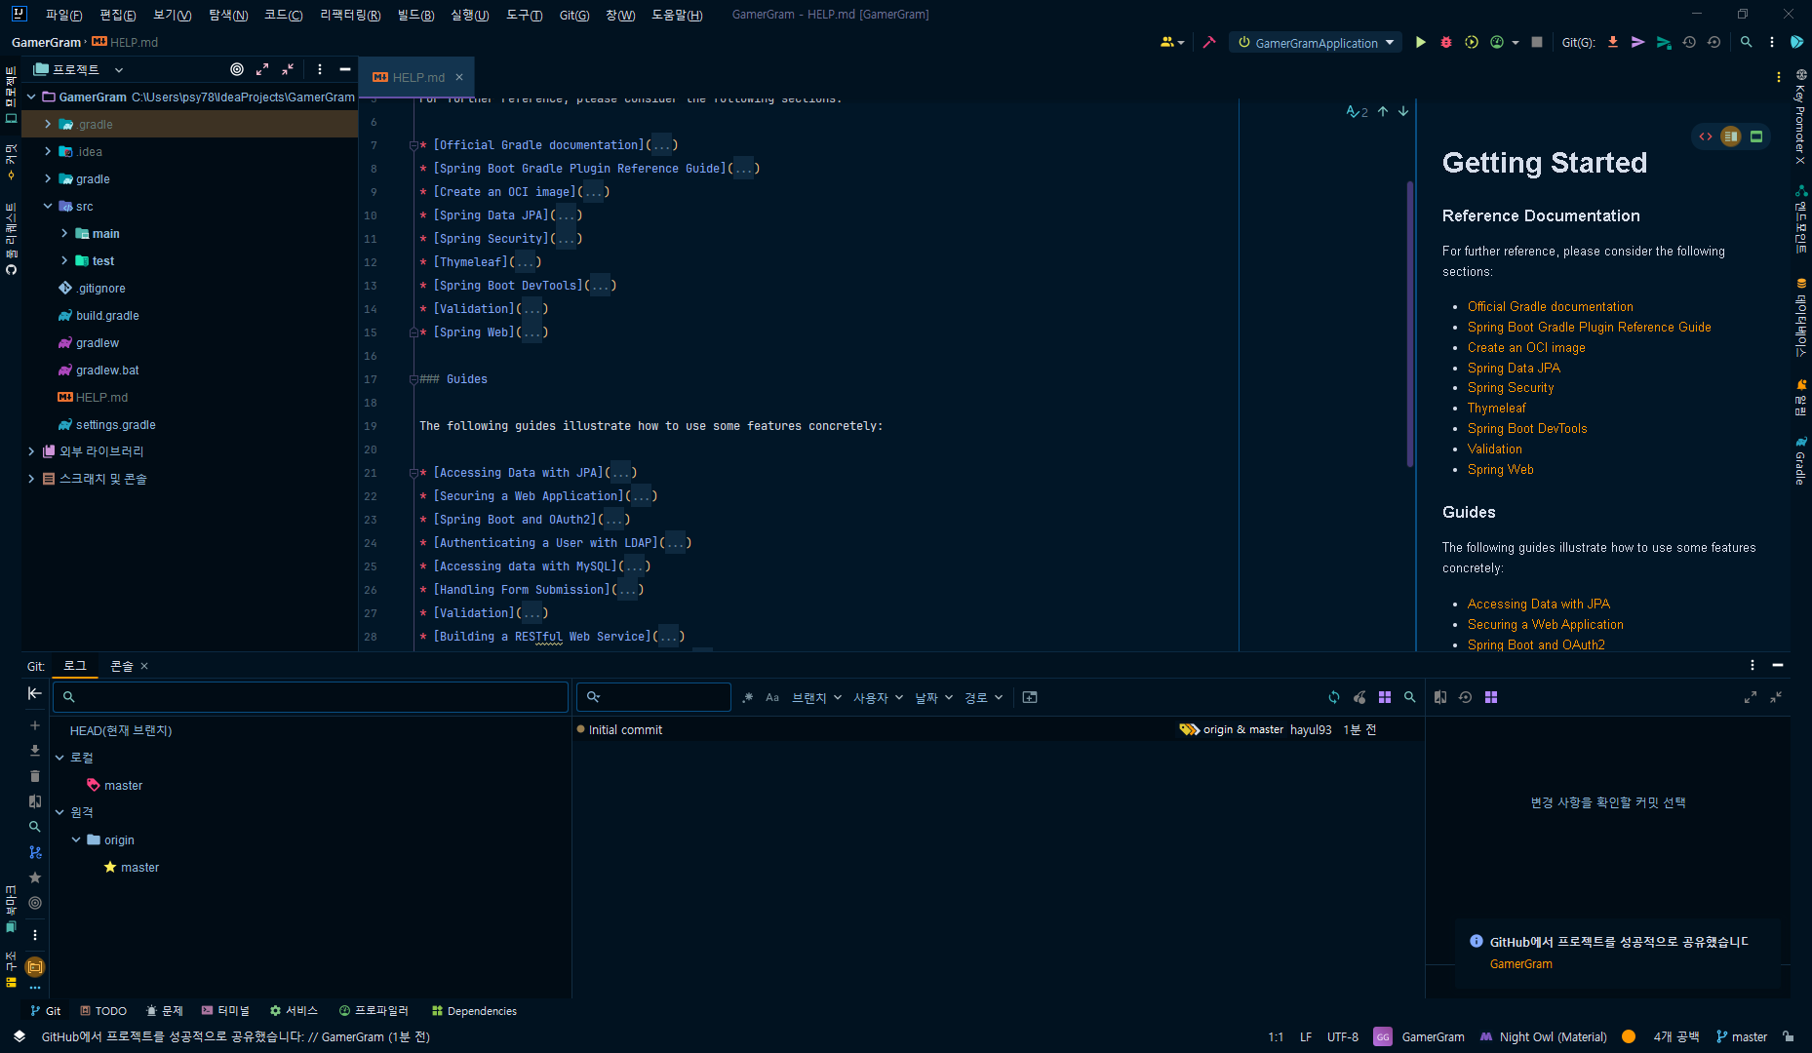Open new Git log tab icon
Screen dimensions: 1812x1053
(x=1030, y=697)
